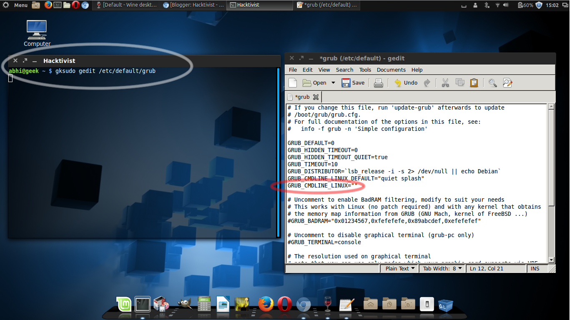Launch GIMP from the dock

185,304
